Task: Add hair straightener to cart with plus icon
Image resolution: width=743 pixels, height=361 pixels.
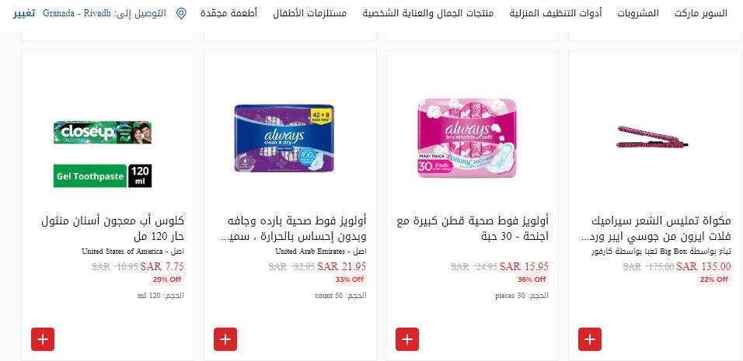Action: [589, 339]
